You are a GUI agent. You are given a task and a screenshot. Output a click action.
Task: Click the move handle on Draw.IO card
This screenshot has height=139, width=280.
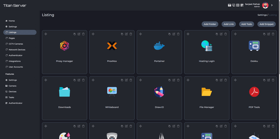[141, 80]
